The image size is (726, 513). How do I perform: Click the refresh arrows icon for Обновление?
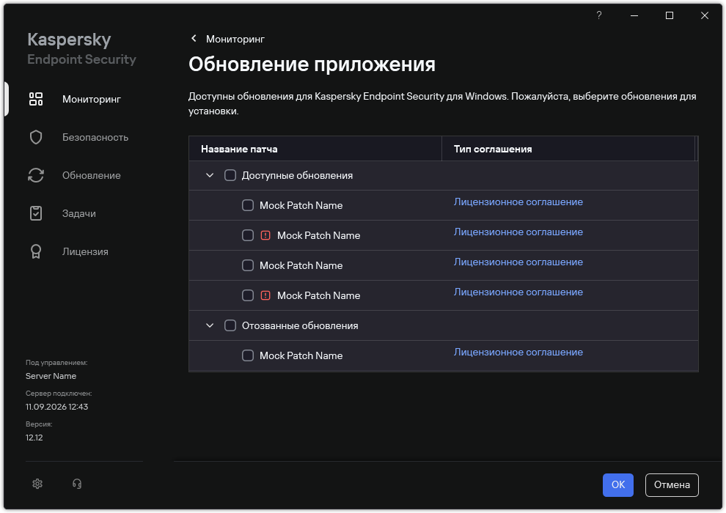click(x=36, y=175)
